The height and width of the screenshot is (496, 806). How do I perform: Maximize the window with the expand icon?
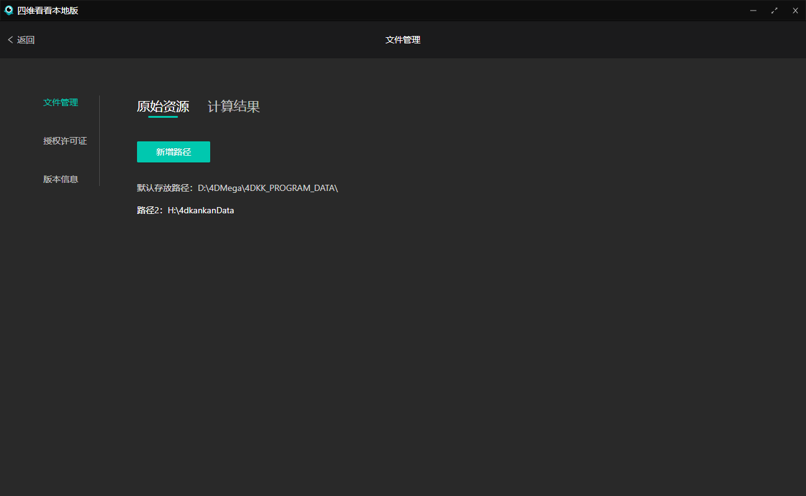(774, 11)
